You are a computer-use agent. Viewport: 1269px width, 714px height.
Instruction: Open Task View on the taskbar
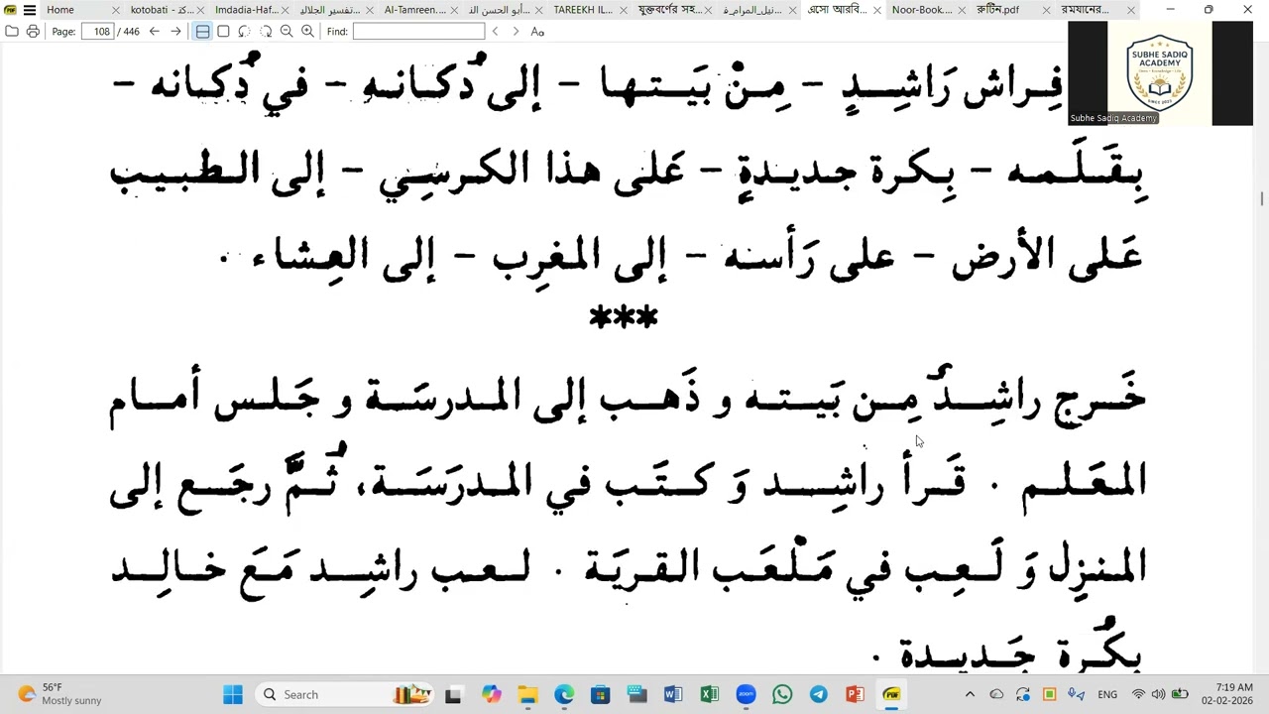pyautogui.click(x=453, y=694)
